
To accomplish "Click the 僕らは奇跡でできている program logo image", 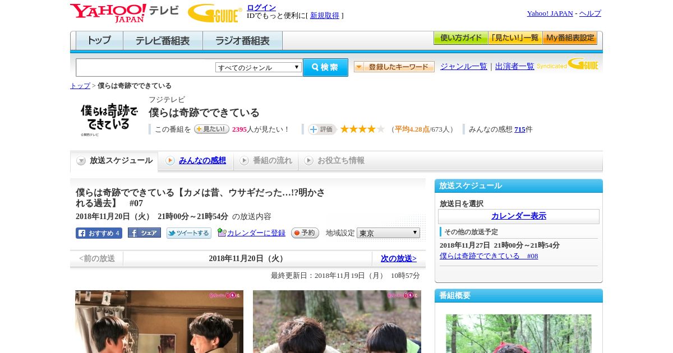I will coord(109,118).
